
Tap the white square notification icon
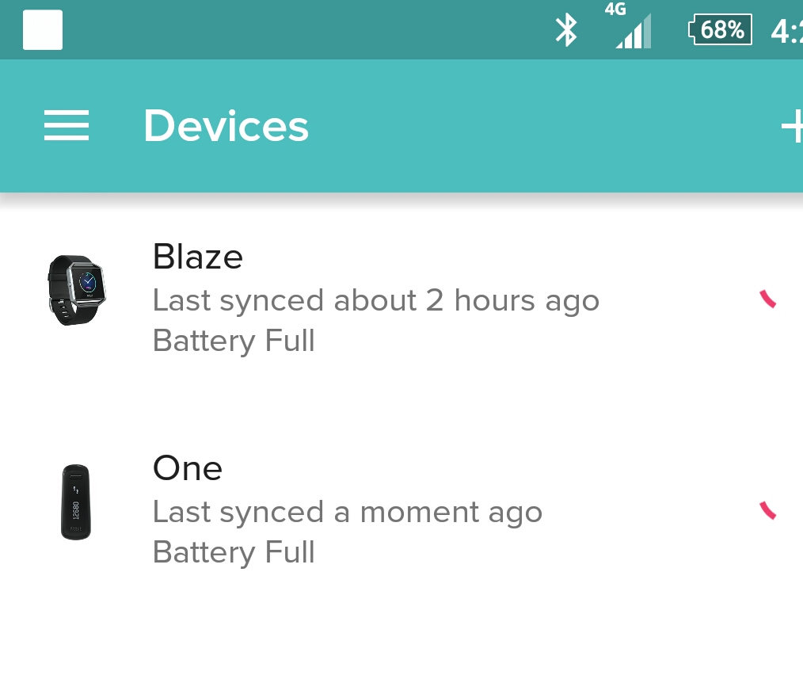43,31
